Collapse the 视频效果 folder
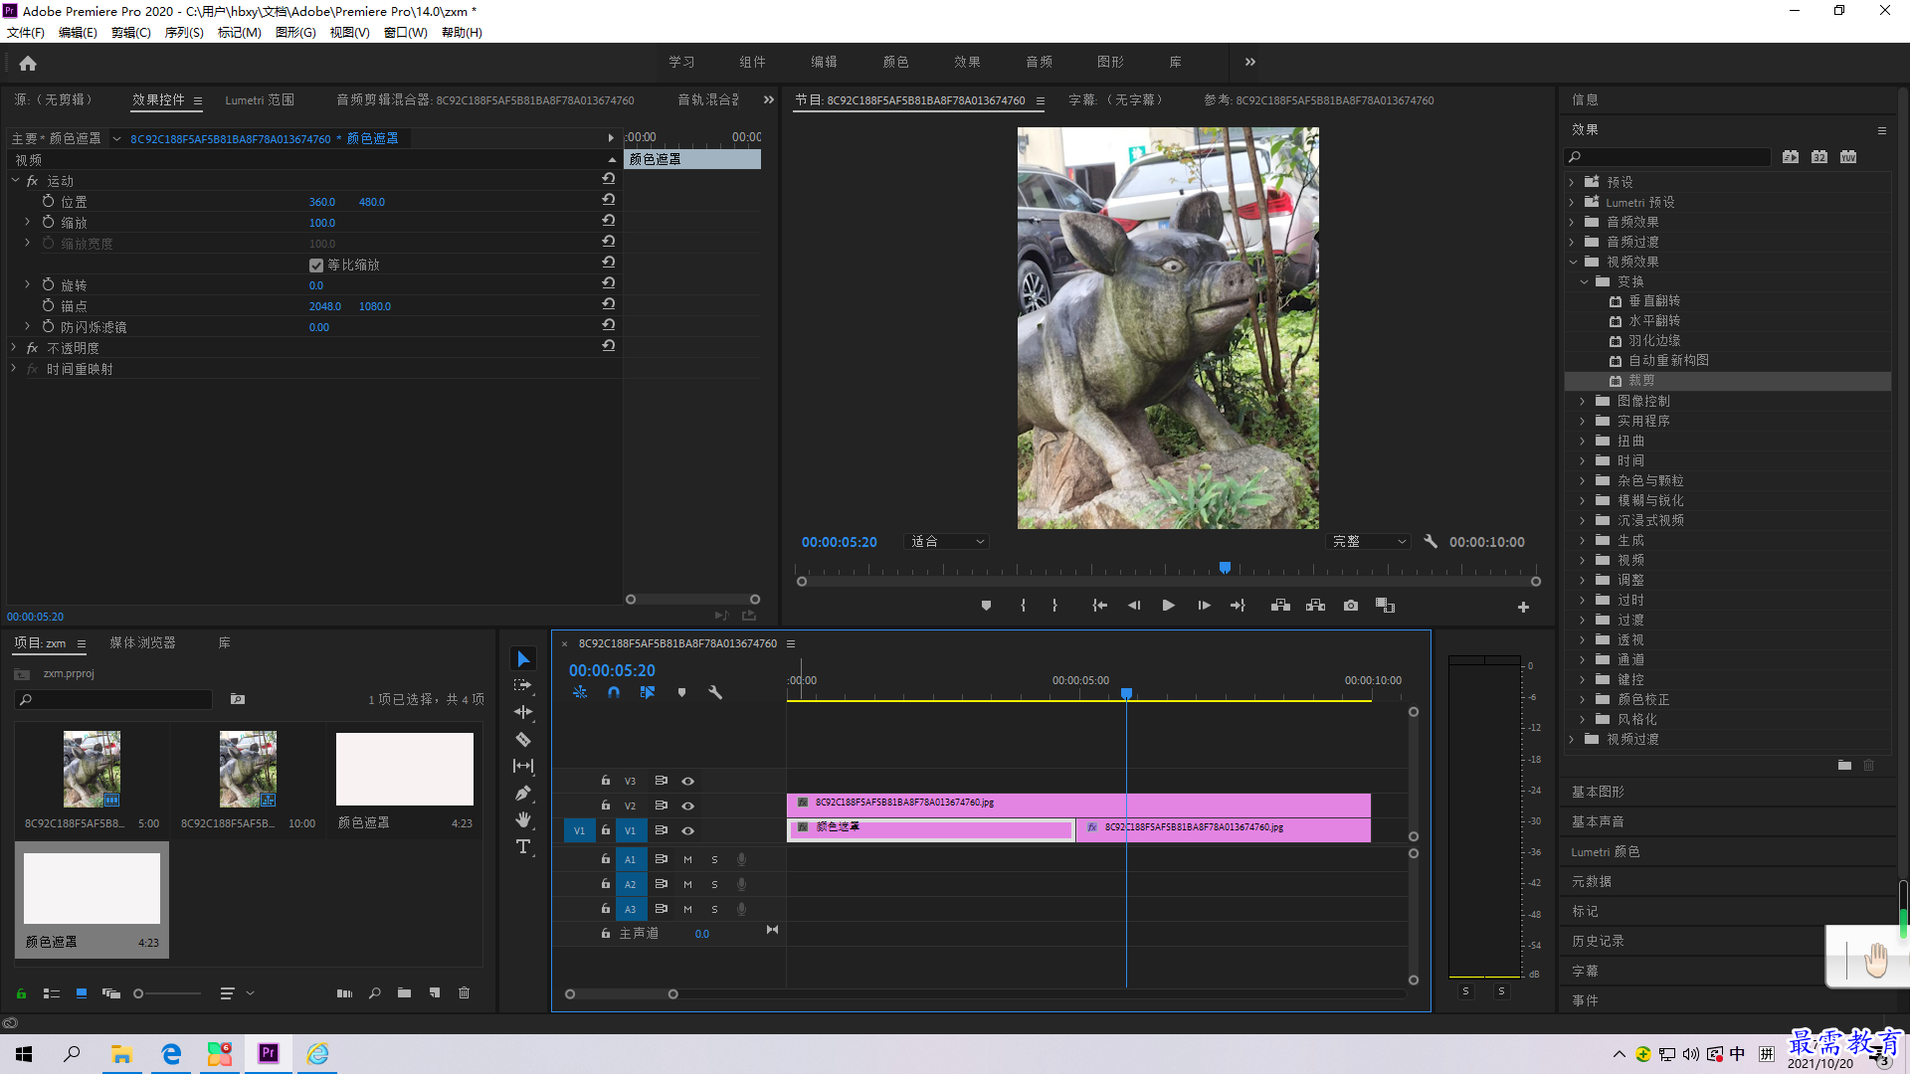Screen dimensions: 1910x1074 (x=1573, y=262)
